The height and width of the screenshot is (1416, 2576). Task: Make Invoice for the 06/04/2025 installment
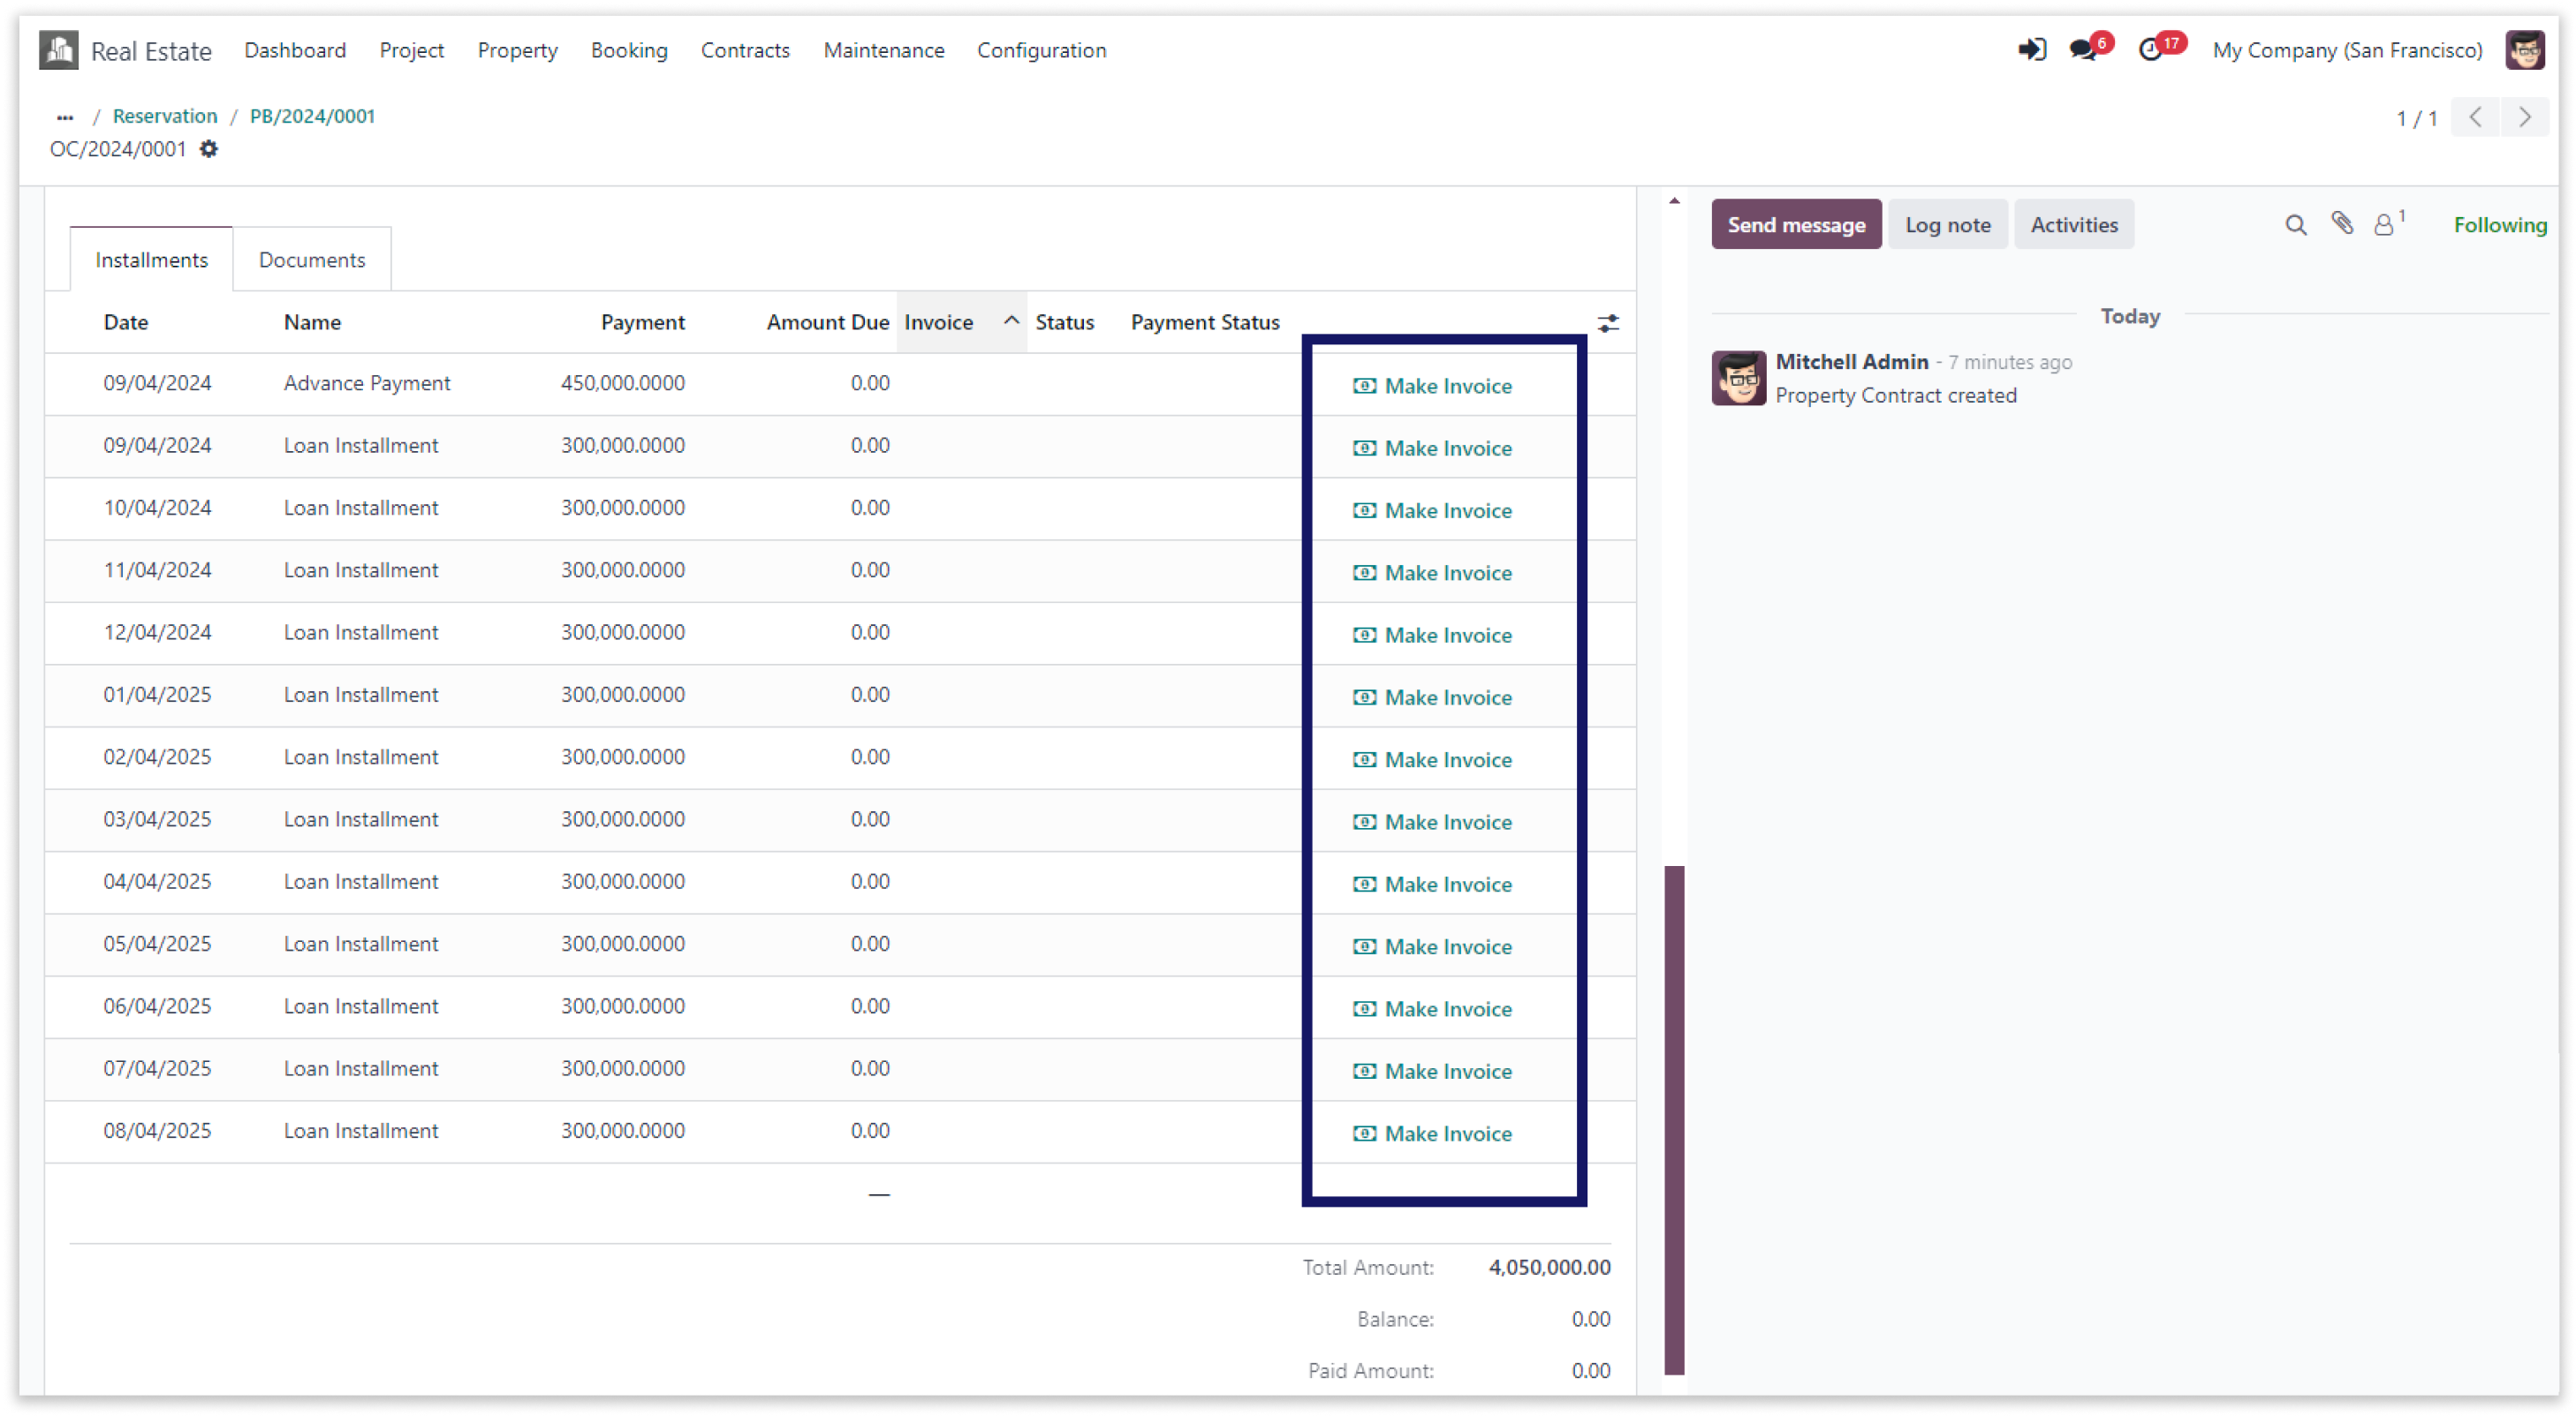coord(1432,1008)
